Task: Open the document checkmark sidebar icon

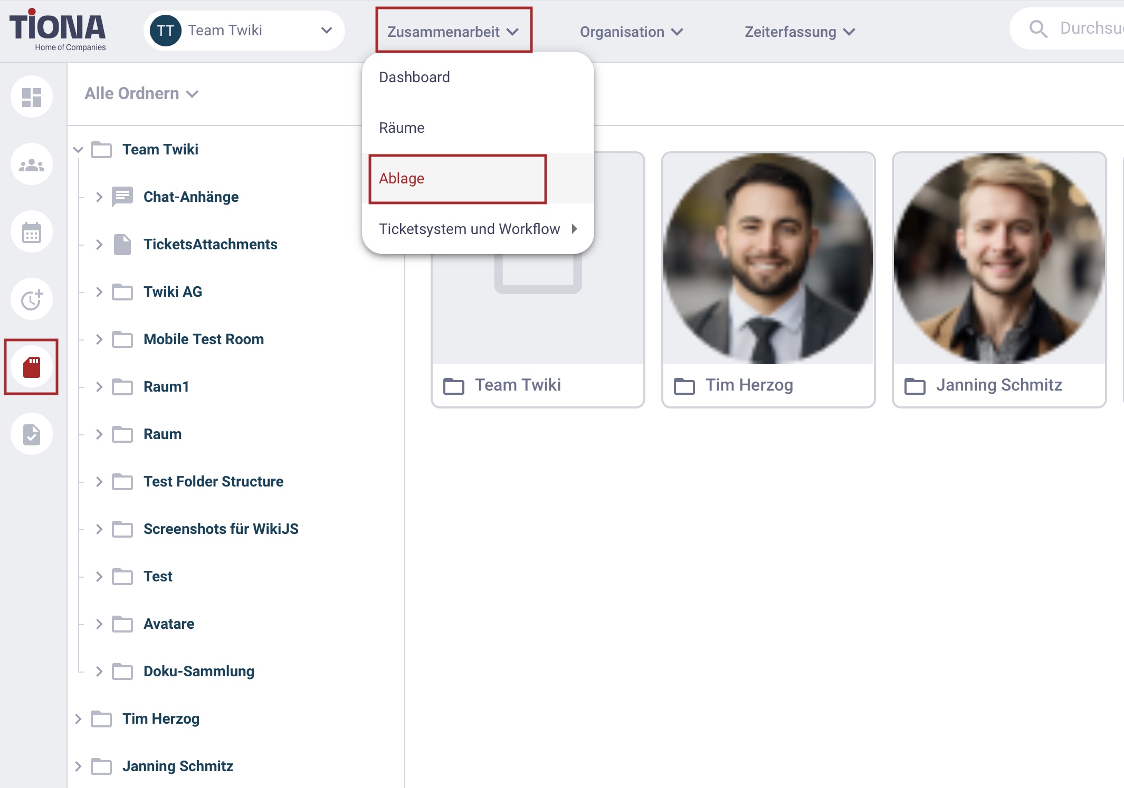Action: coord(32,434)
